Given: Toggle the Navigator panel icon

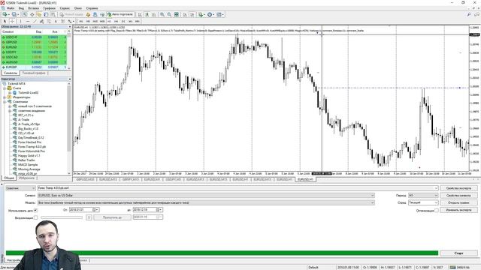Looking at the screenshot, I should click(39, 14).
